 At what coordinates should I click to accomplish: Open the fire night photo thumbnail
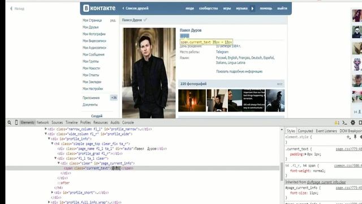coord(192,100)
